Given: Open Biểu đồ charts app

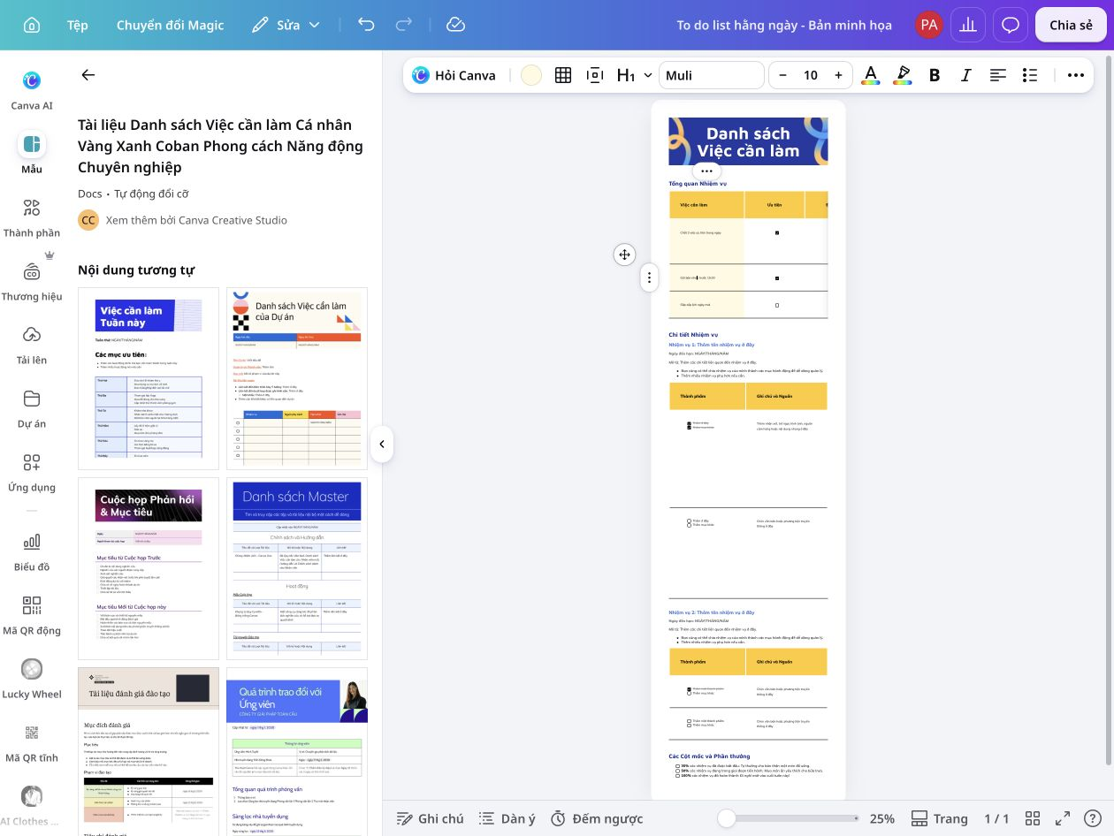Looking at the screenshot, I should 32,552.
